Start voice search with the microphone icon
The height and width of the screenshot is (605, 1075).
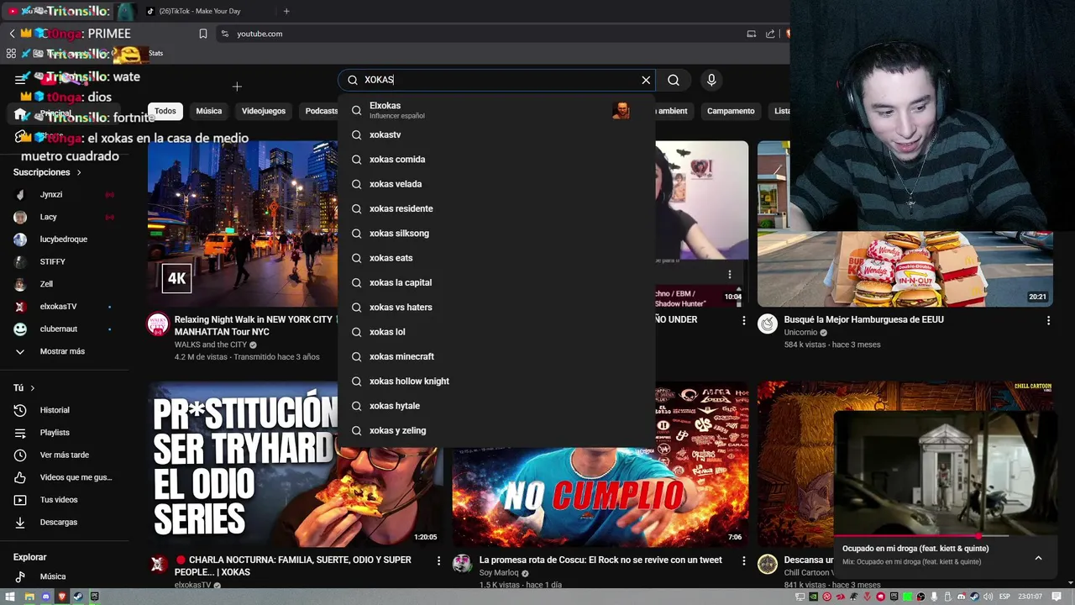pos(711,80)
